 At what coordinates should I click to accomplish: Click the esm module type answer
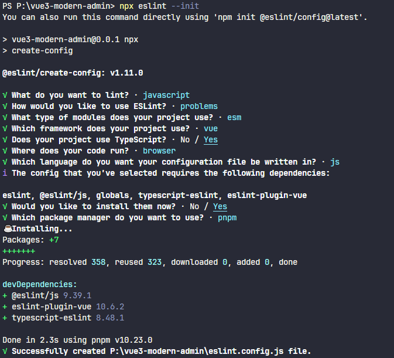[x=234, y=117]
